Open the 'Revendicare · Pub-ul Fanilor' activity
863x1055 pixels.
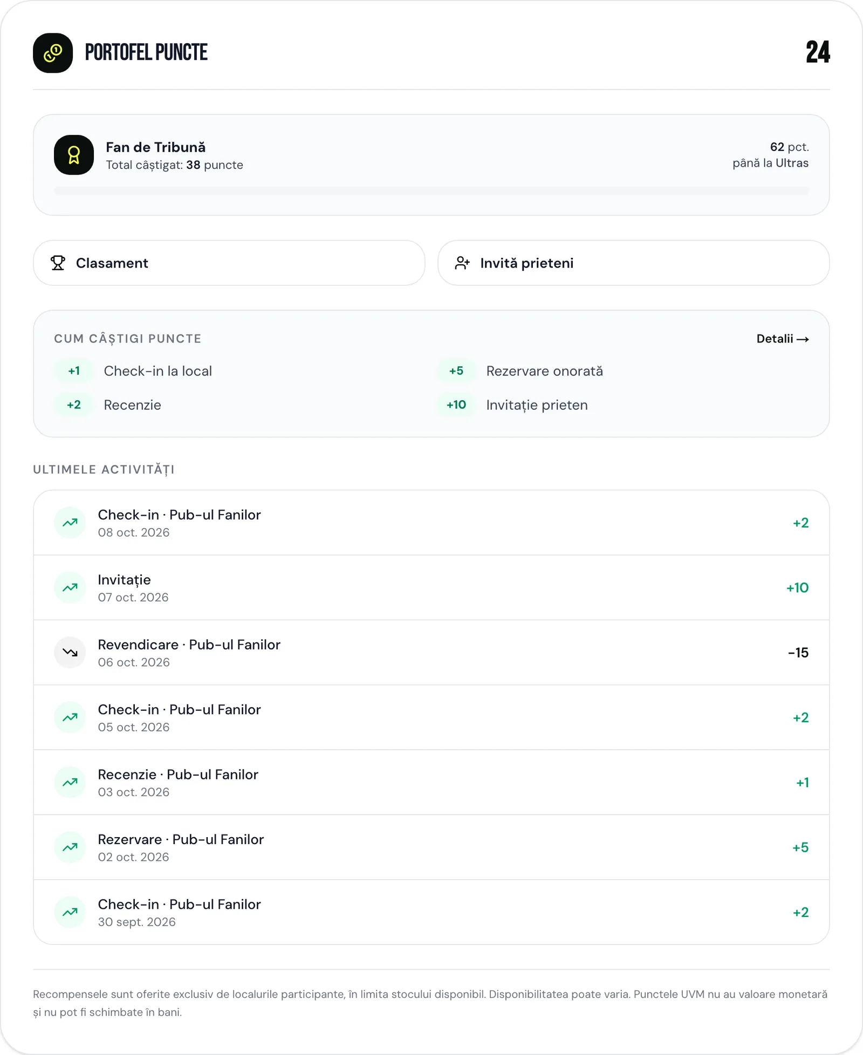(432, 653)
